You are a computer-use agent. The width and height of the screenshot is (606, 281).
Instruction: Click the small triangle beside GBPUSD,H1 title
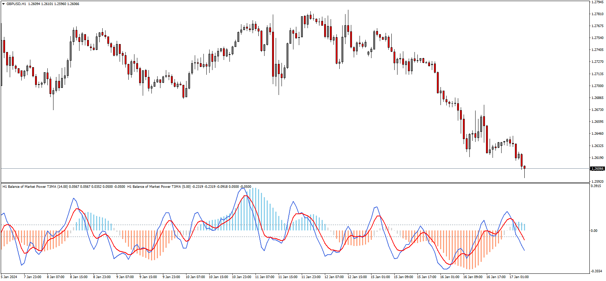click(3, 4)
